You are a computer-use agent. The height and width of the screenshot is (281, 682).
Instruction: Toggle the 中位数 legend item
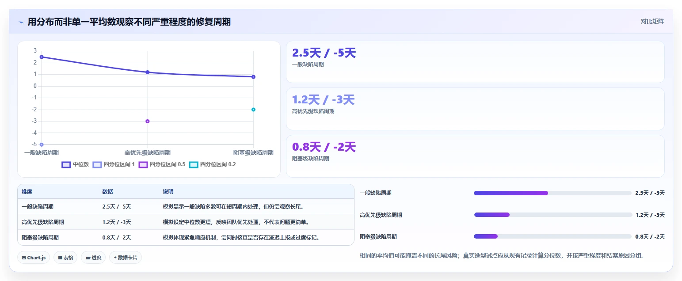[x=75, y=164]
